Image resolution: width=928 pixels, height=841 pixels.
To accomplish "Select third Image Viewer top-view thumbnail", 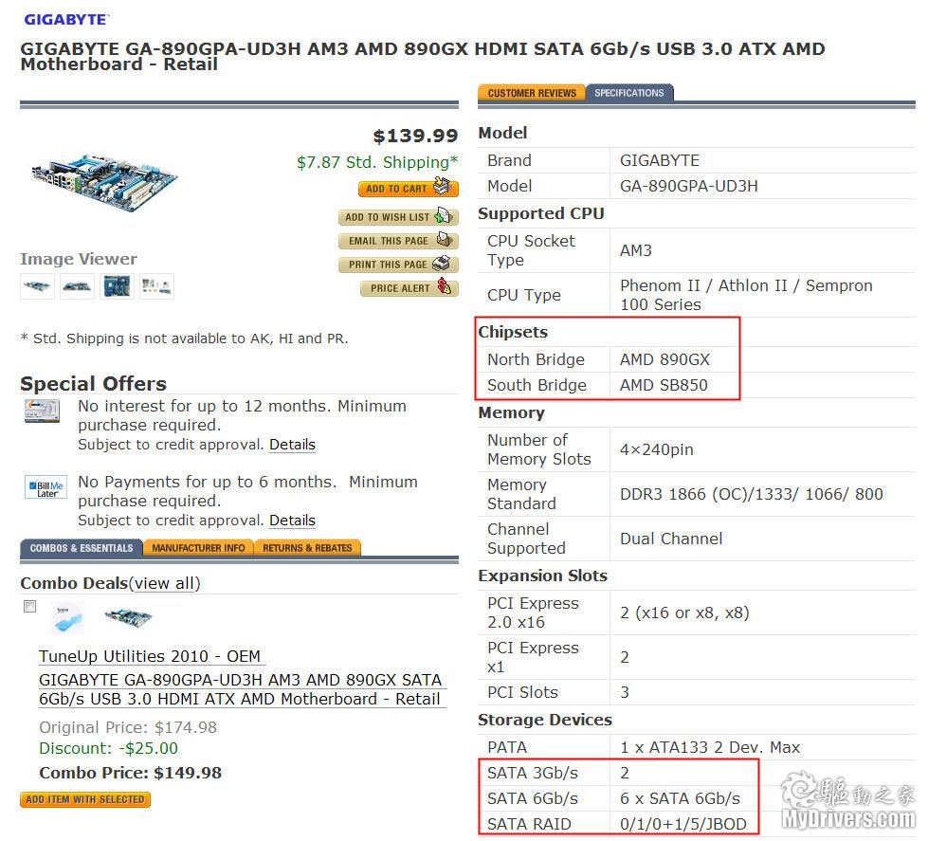I will tap(117, 286).
